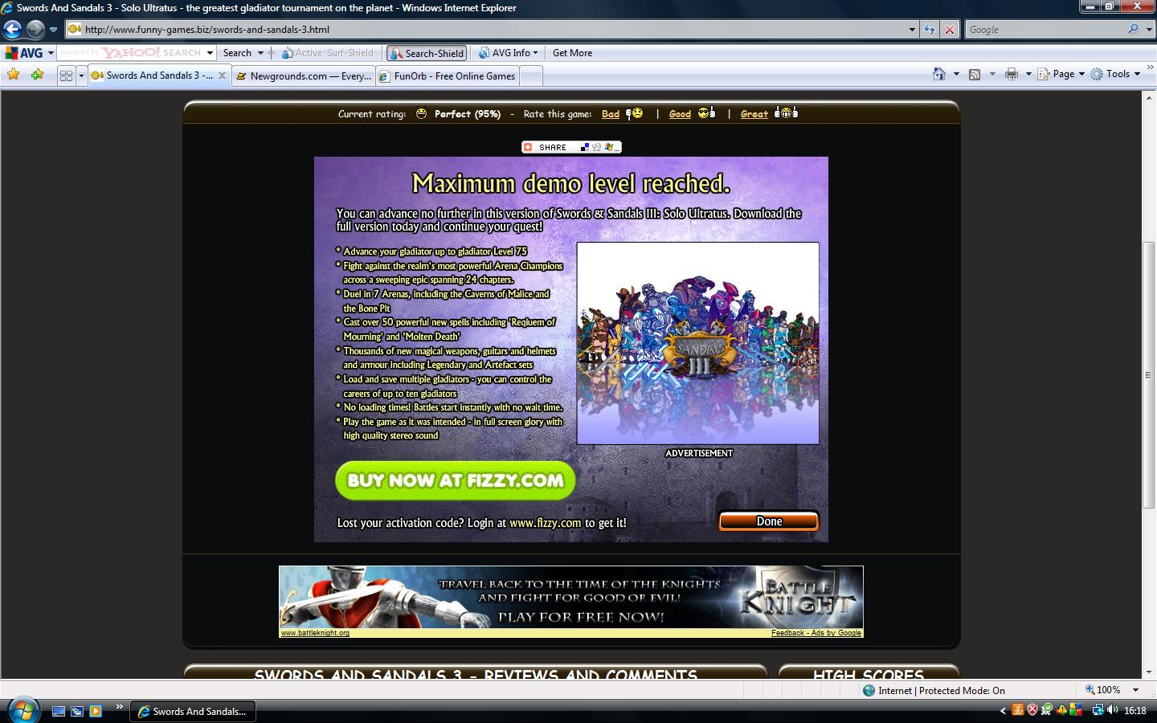Close the Swords And Sandals 3 tab
The width and height of the screenshot is (1157, 723).
pyautogui.click(x=223, y=76)
